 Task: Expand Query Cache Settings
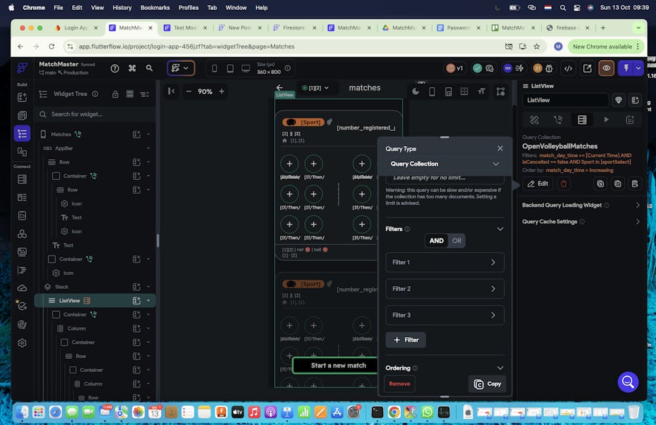point(581,222)
